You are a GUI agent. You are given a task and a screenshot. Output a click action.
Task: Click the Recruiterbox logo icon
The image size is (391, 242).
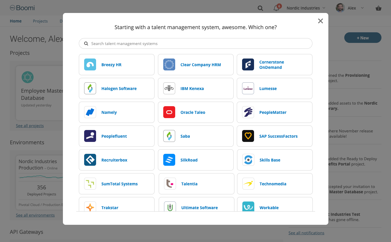[90, 160]
